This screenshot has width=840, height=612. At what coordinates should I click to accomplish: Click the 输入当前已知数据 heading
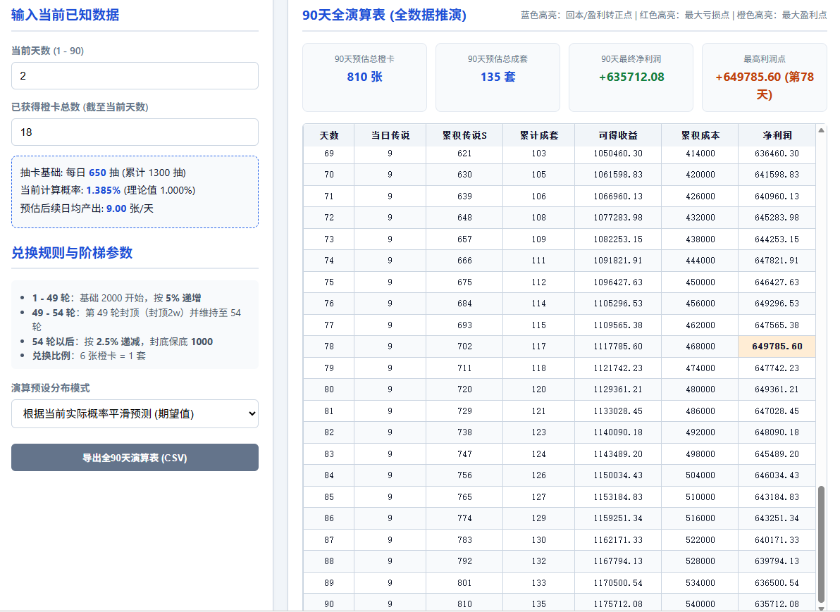pos(66,15)
